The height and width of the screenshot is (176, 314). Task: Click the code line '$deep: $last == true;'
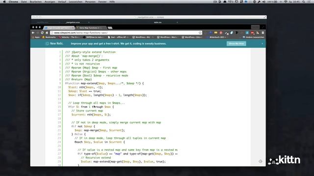pyautogui.click(x=85, y=91)
